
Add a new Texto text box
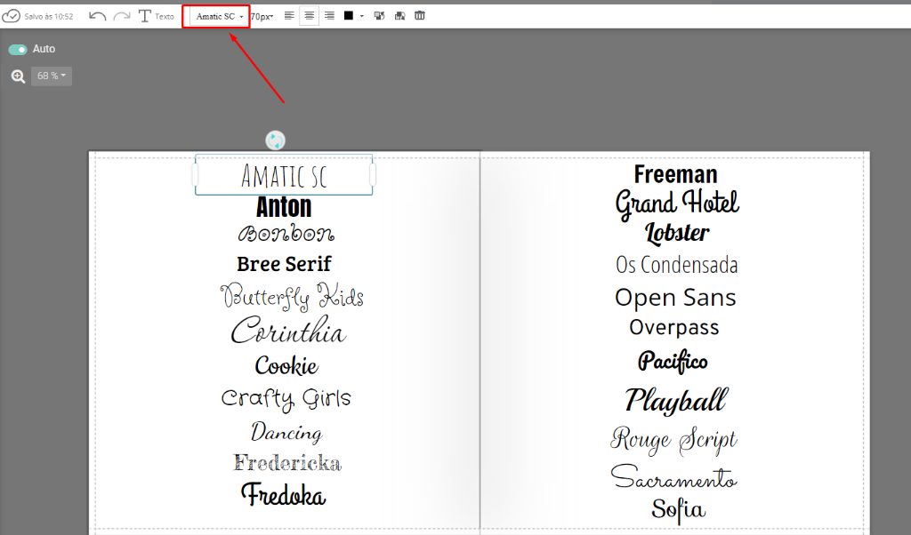click(157, 16)
